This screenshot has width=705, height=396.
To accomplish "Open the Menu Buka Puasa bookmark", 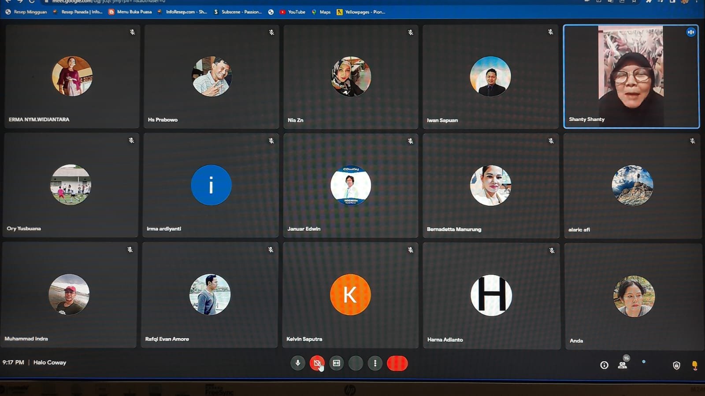I will (130, 12).
